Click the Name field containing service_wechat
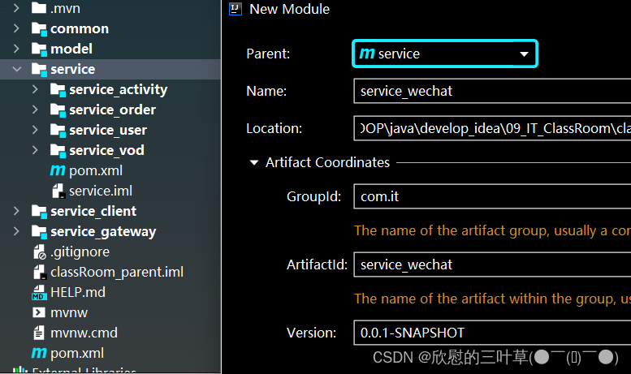Viewport: 631px width, 374px height. pyautogui.click(x=492, y=91)
